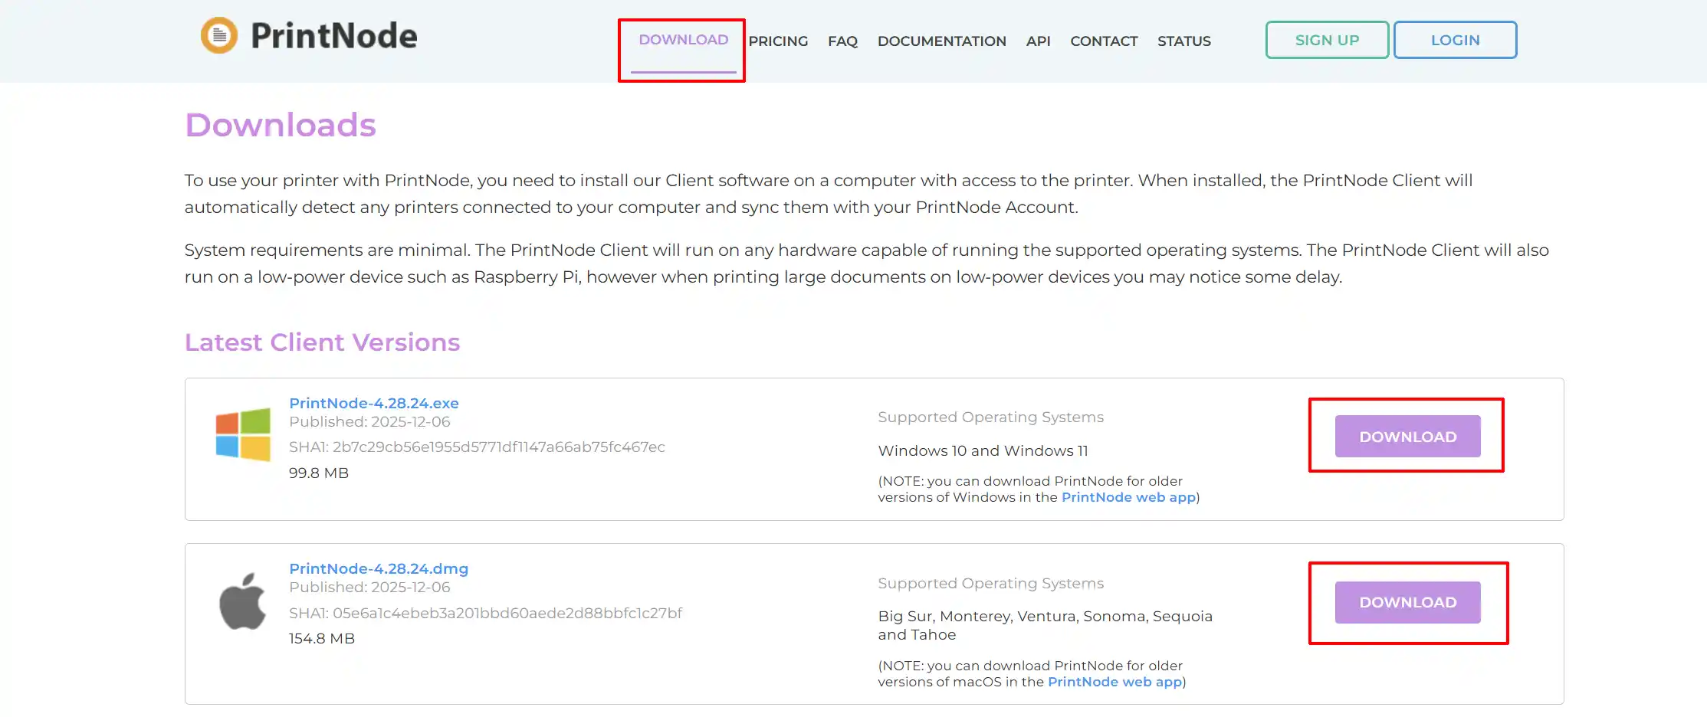Follow the PrintNode web app link for Windows

click(1128, 497)
